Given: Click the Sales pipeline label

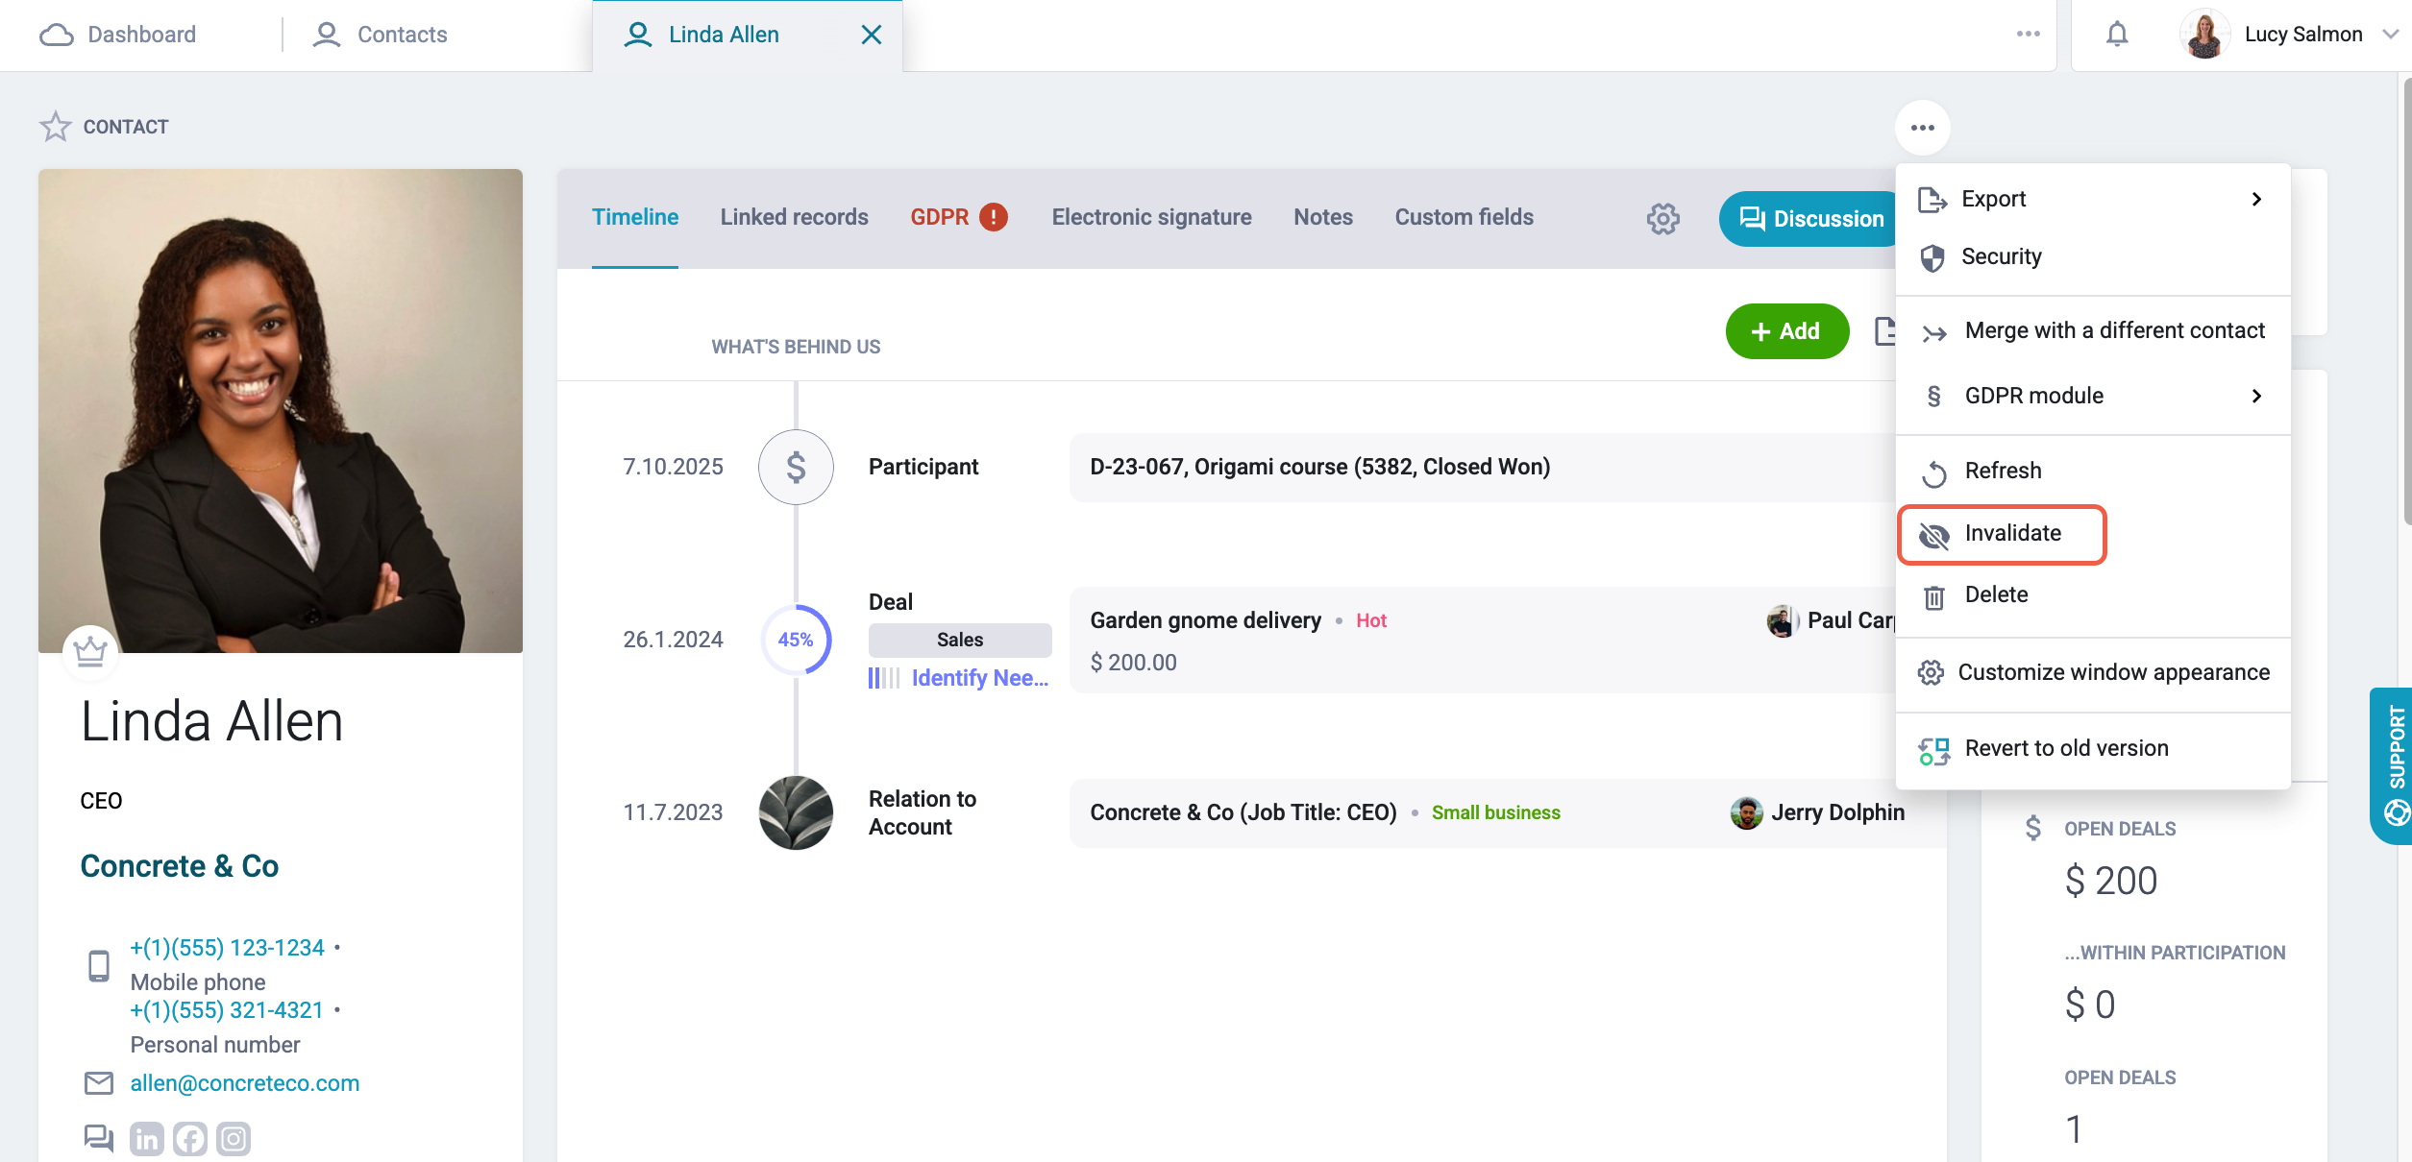Looking at the screenshot, I should click(x=960, y=640).
